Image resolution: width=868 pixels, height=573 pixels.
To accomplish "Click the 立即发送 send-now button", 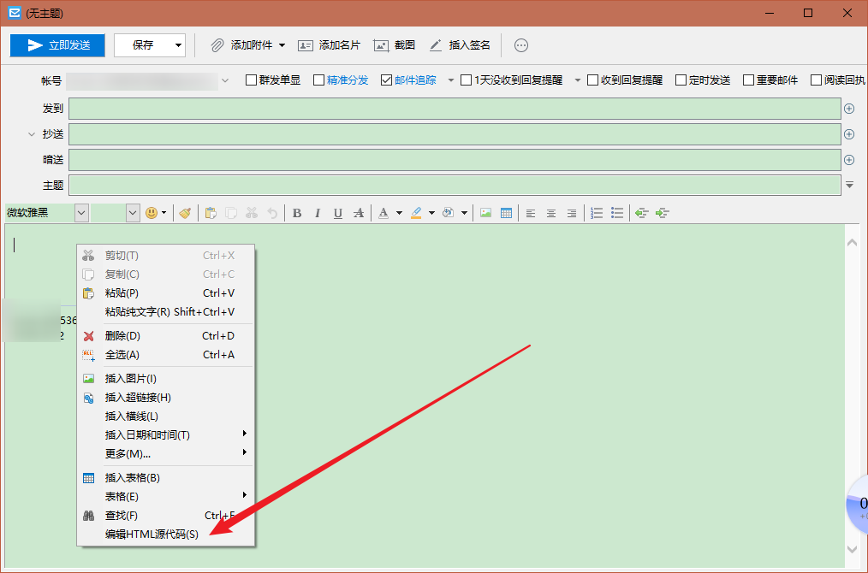I will tap(57, 45).
